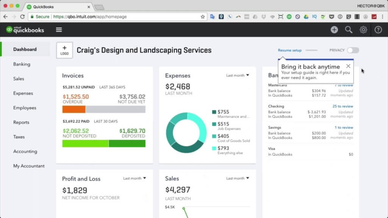The image size is (388, 218).
Task: Click the phone call extension icon
Action: (x=230, y=17)
